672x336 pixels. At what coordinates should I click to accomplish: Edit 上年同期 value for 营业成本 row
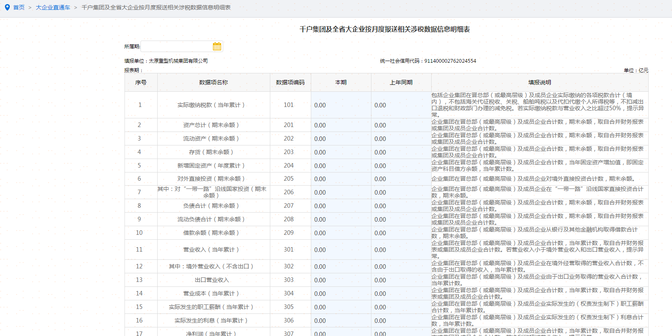coord(401,294)
